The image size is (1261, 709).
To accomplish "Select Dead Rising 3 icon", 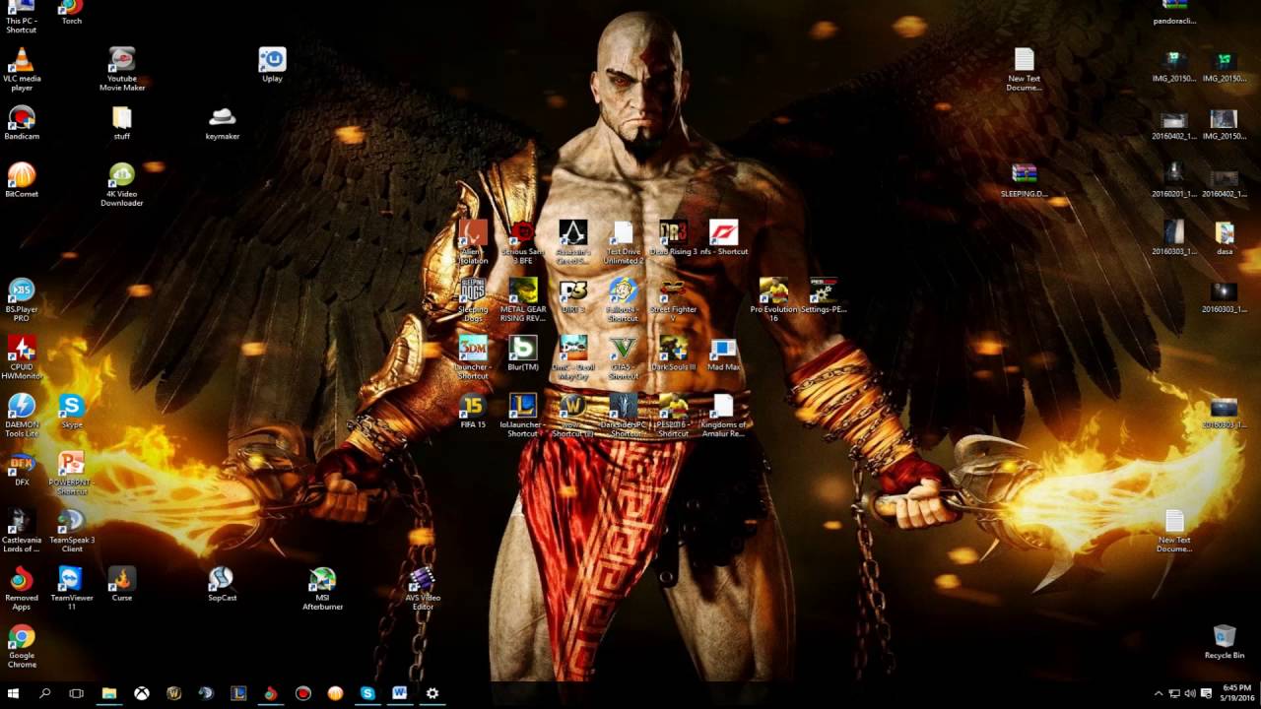I will click(674, 239).
